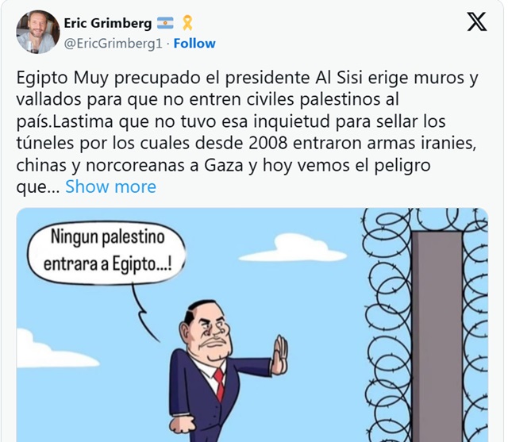Click the 'Ningun palestino' speech bubble
Image resolution: width=508 pixels, height=442 pixels.
[106, 252]
